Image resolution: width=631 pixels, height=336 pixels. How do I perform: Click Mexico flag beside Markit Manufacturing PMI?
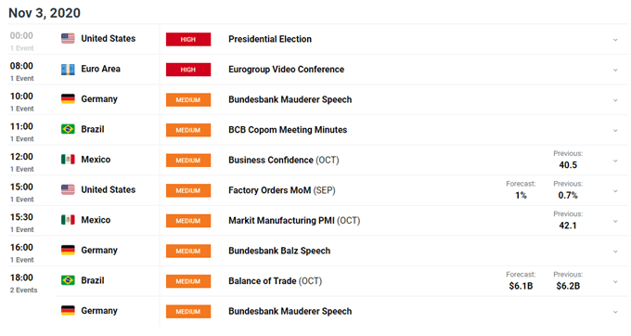click(x=68, y=220)
